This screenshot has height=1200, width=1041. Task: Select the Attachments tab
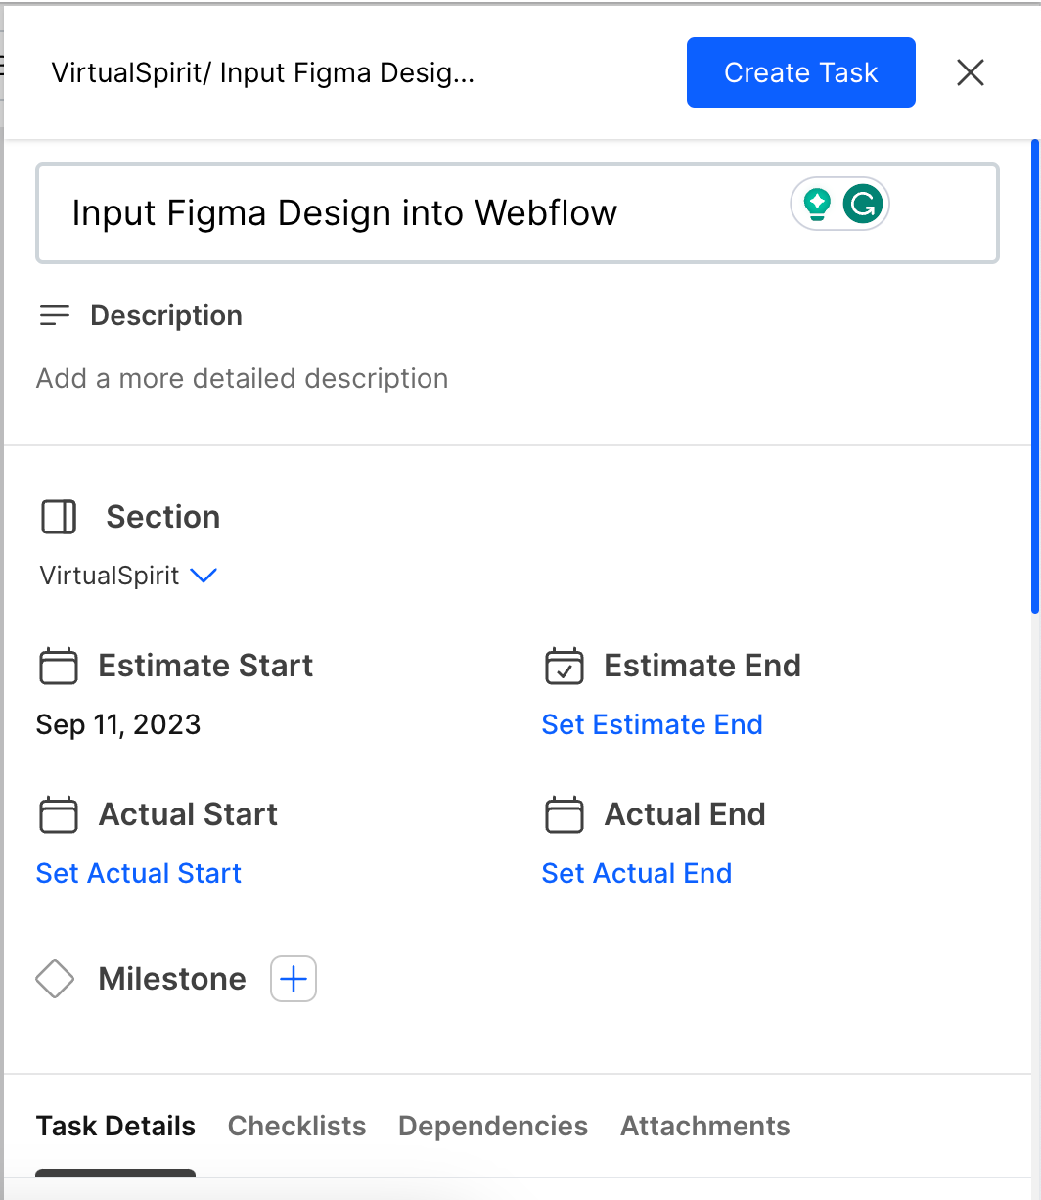pos(705,1127)
